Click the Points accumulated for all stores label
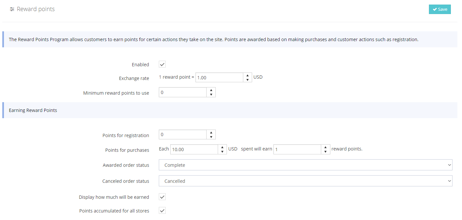The image size is (462, 220). click(x=114, y=211)
